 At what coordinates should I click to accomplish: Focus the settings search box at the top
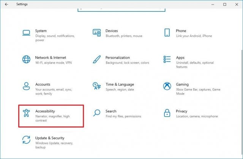(x=121, y=10)
